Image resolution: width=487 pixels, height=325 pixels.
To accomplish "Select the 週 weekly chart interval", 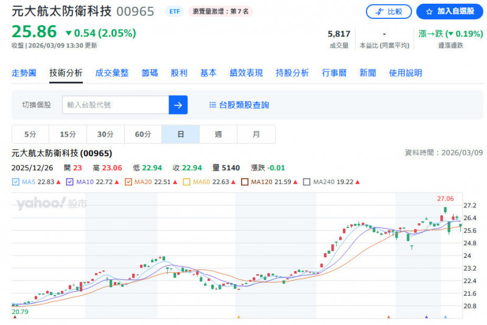I will pos(219,134).
